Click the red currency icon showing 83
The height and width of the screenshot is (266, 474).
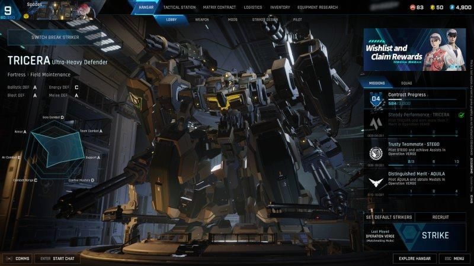412,7
